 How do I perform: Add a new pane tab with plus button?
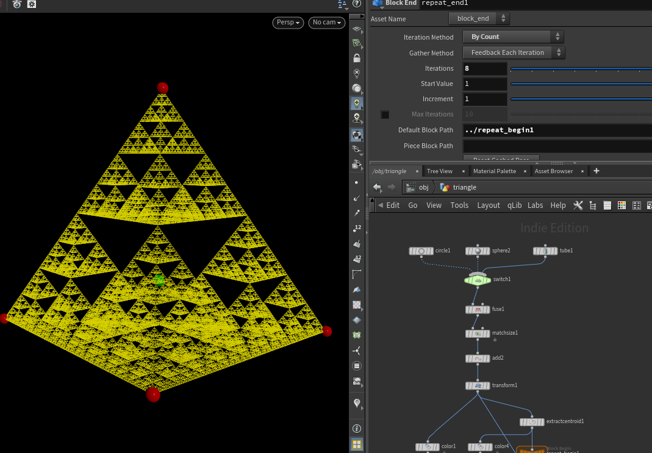click(596, 171)
